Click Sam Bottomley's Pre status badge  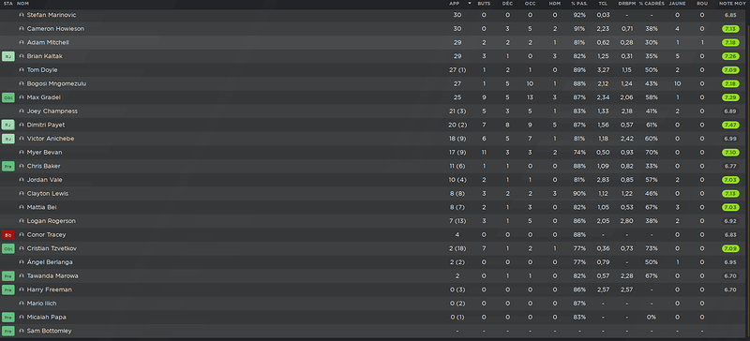(8, 331)
